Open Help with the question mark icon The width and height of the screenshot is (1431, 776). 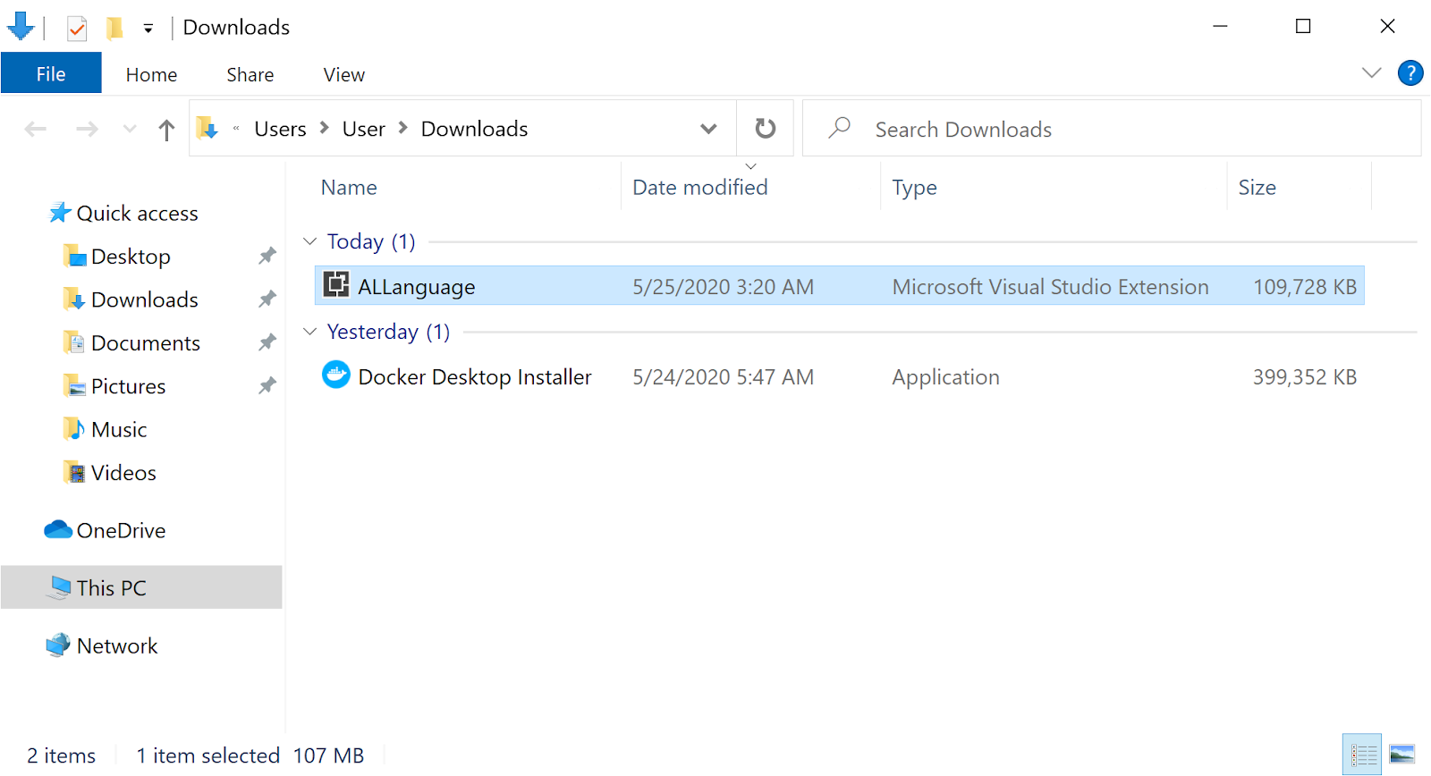pyautogui.click(x=1410, y=73)
